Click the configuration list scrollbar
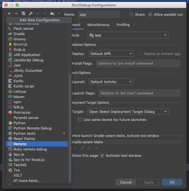Image resolution: width=189 pixels, height=191 pixels. point(70,128)
